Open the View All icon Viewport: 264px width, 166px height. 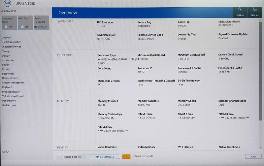254,9
